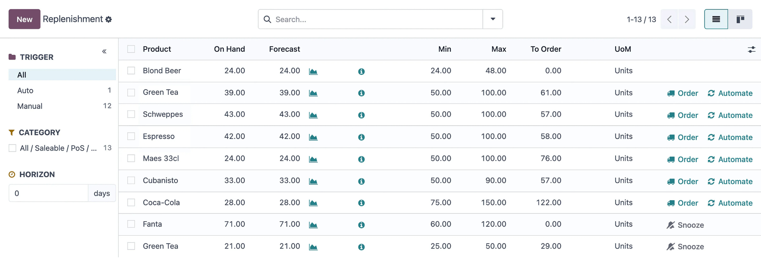Collapse the left filter panel
Screen dimensions: 761x271
tap(104, 51)
